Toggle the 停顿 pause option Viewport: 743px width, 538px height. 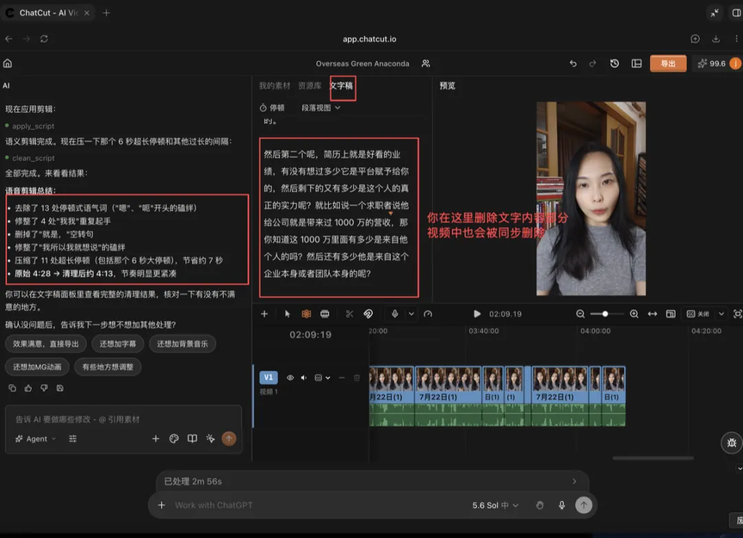272,108
